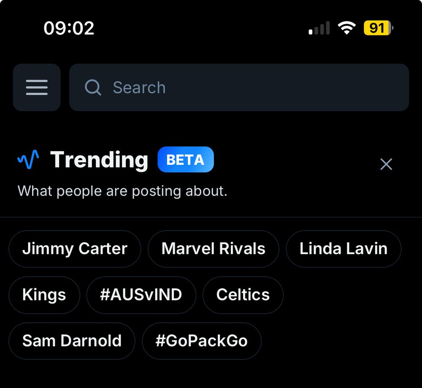
Task: Tap the magnifying glass search icon
Action: tap(93, 88)
